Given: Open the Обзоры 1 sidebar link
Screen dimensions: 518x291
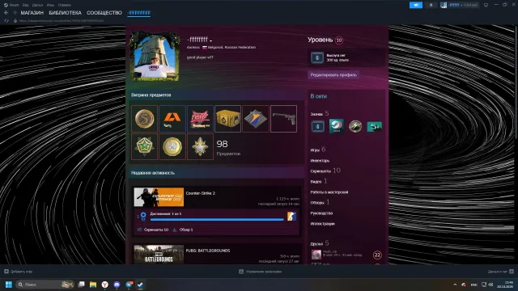Looking at the screenshot, I should (320, 202).
